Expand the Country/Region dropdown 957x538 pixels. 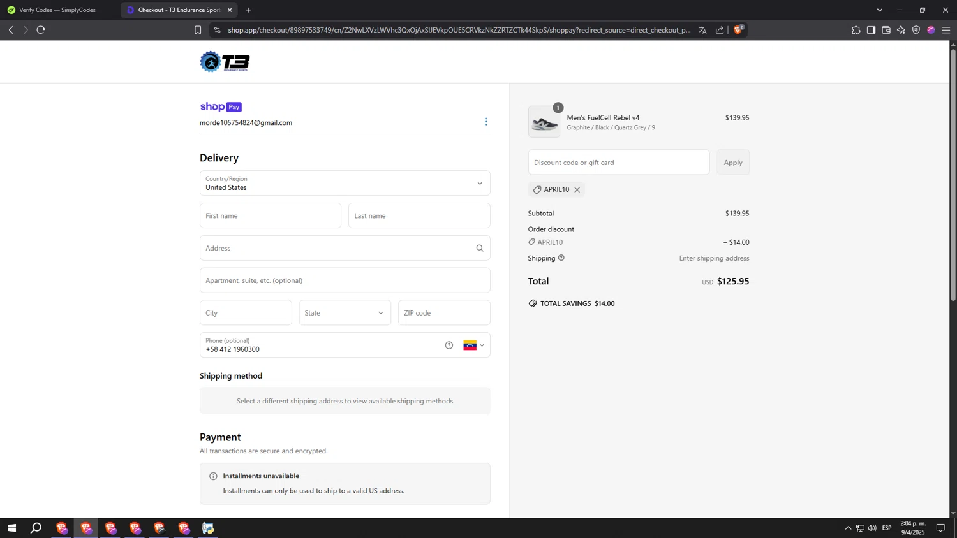(345, 184)
